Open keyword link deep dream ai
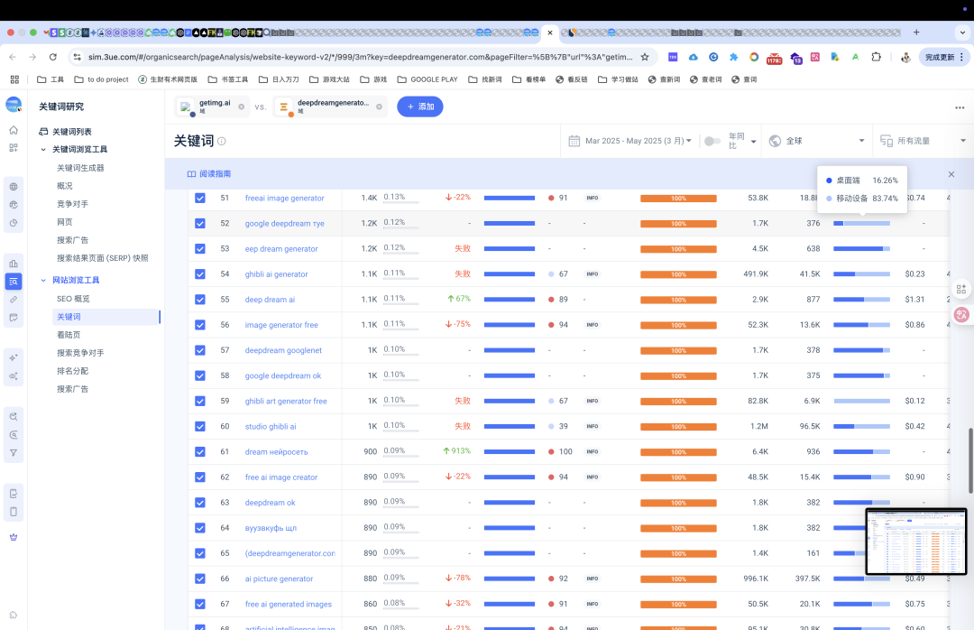The width and height of the screenshot is (974, 630). point(271,299)
